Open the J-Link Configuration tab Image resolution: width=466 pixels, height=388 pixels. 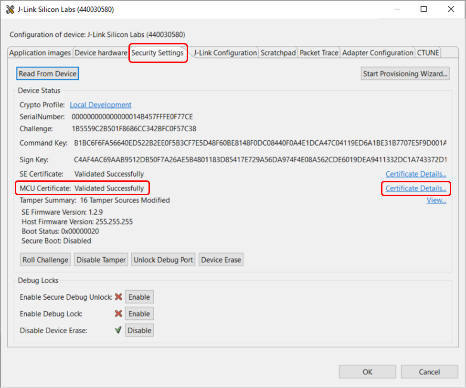point(225,53)
